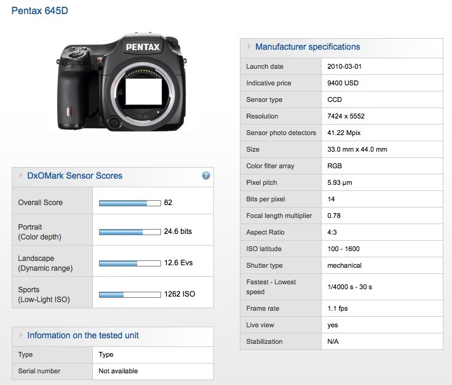Click the Information on the tested unit heading

[x=83, y=335]
